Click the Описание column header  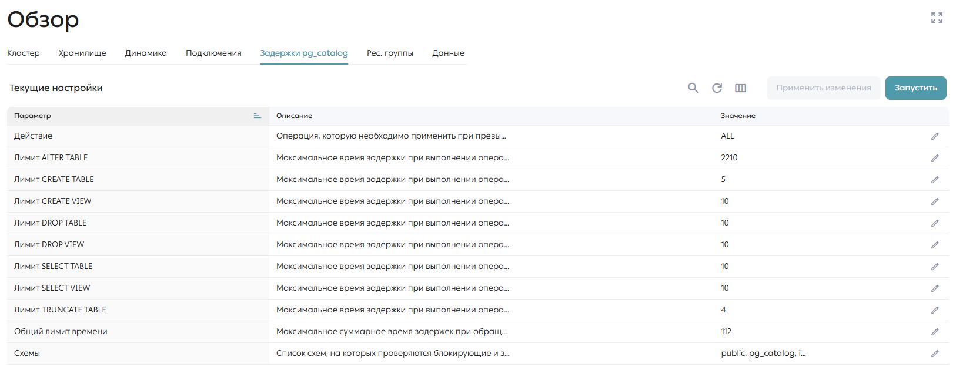point(294,116)
